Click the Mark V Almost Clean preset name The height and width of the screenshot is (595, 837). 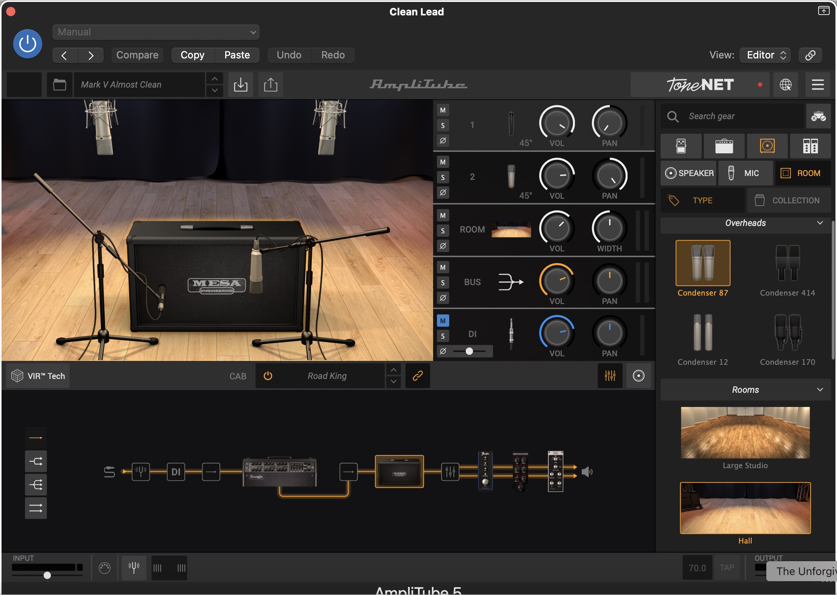click(139, 85)
